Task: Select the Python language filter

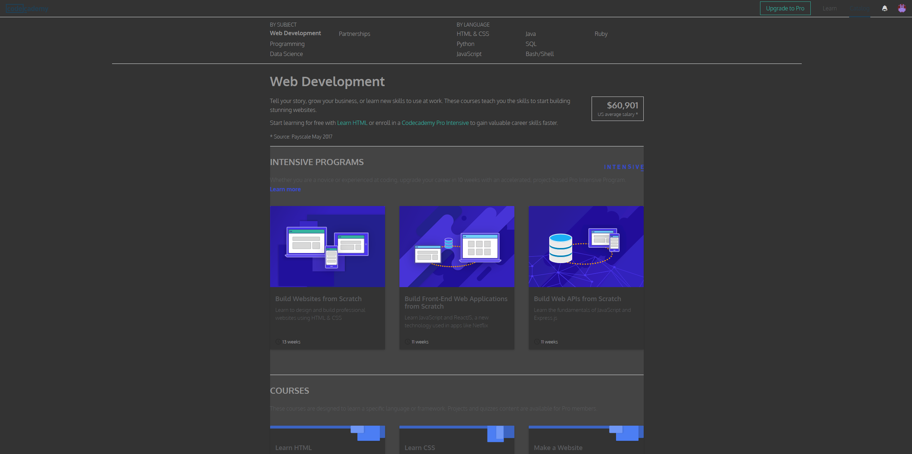Action: (x=465, y=44)
